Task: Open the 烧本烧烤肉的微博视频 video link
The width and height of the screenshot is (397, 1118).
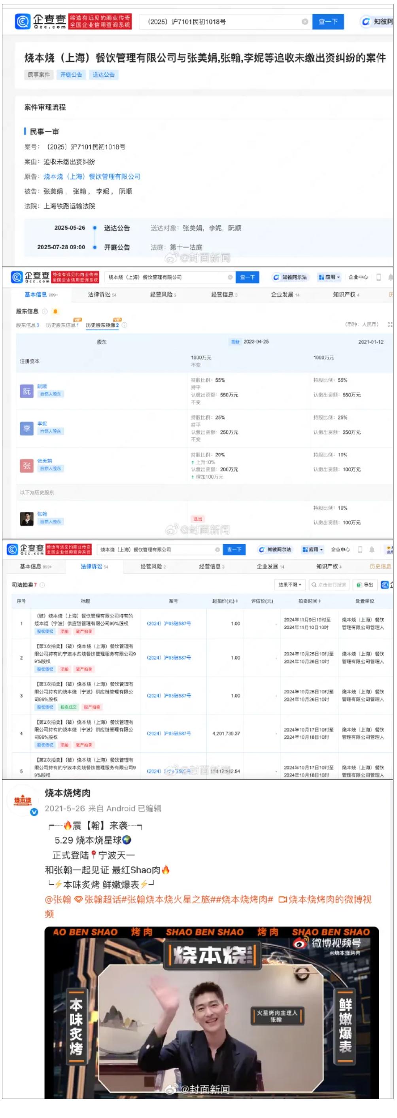Action: click(208, 907)
